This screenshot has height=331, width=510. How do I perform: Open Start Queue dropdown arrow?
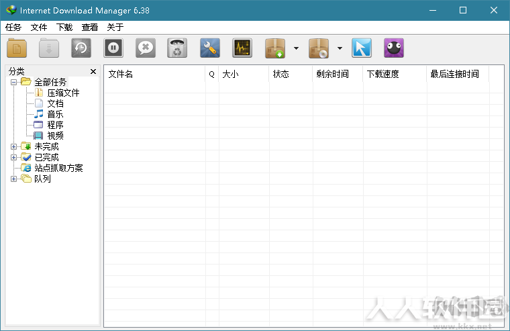[296, 48]
